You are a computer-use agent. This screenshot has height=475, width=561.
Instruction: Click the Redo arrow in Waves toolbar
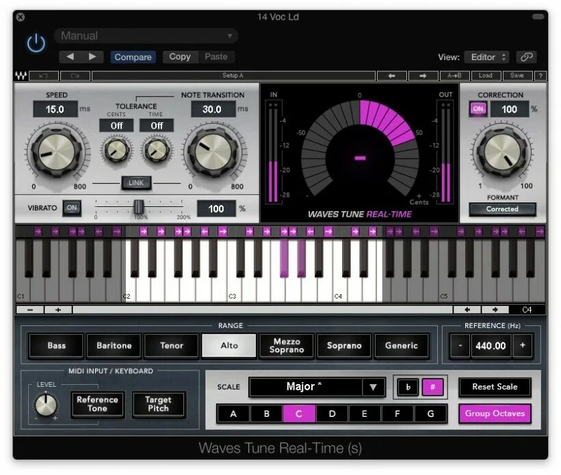coord(75,76)
